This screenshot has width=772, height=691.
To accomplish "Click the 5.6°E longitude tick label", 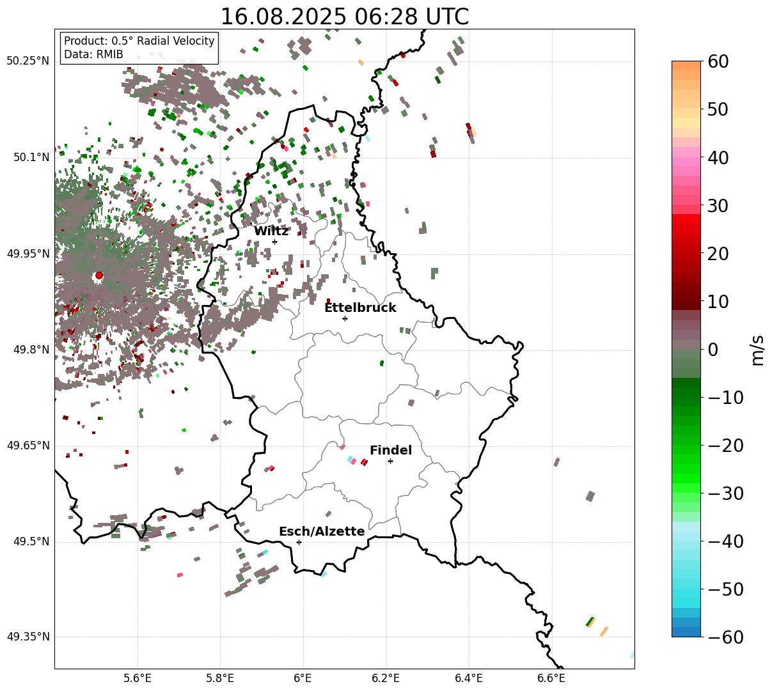I will pyautogui.click(x=138, y=679).
